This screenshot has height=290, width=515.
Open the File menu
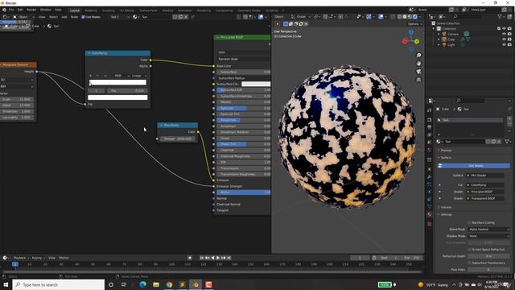click(11, 10)
